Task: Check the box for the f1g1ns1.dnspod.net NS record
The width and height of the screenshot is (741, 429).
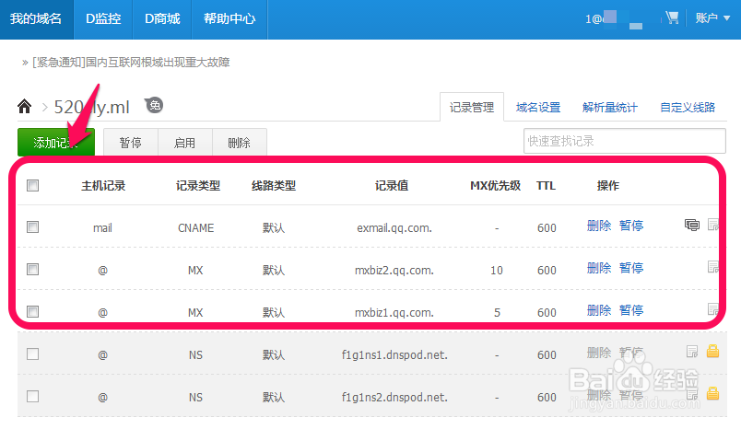Action: click(32, 354)
